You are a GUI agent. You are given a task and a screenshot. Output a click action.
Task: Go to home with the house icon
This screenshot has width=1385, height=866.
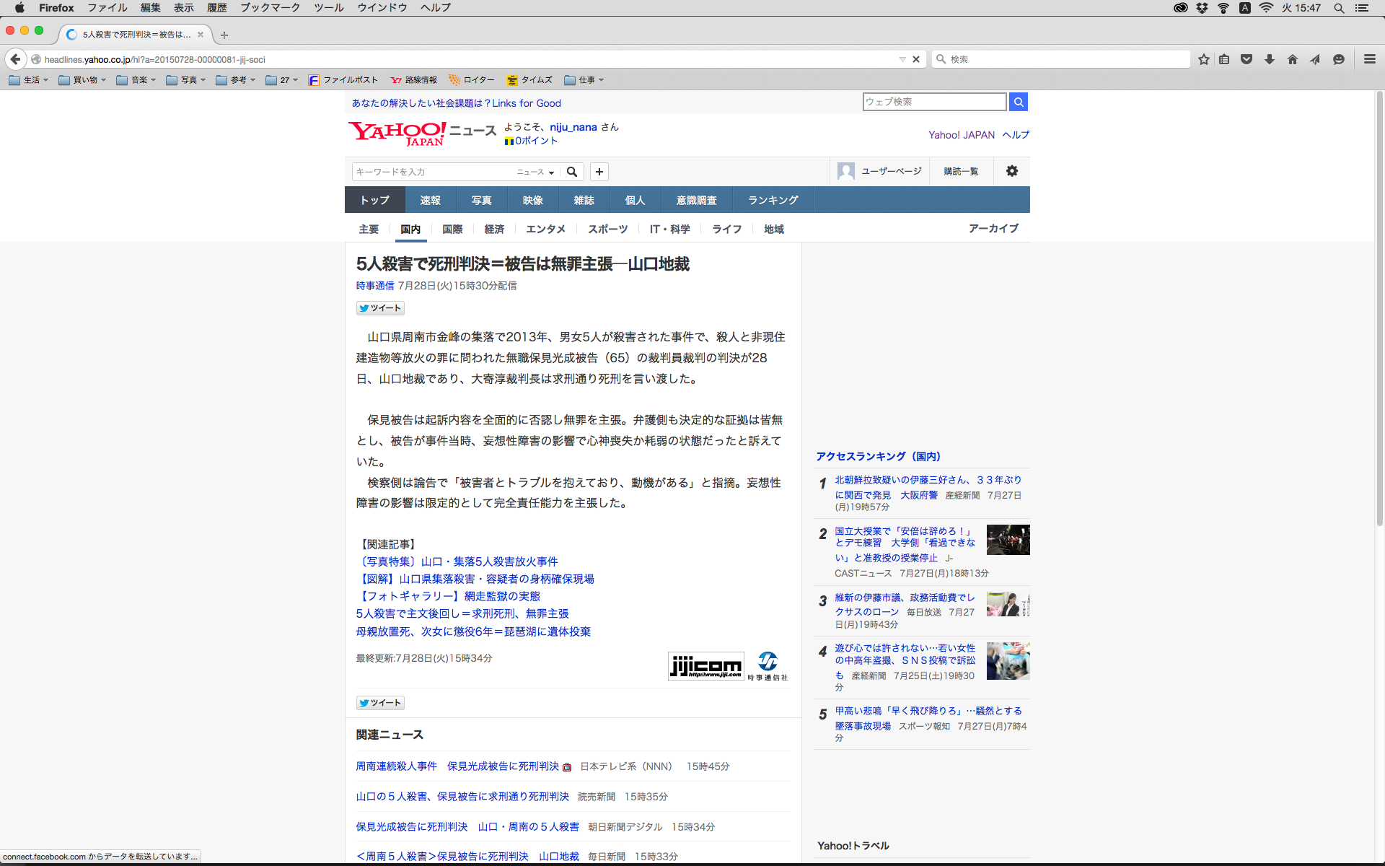[1292, 59]
